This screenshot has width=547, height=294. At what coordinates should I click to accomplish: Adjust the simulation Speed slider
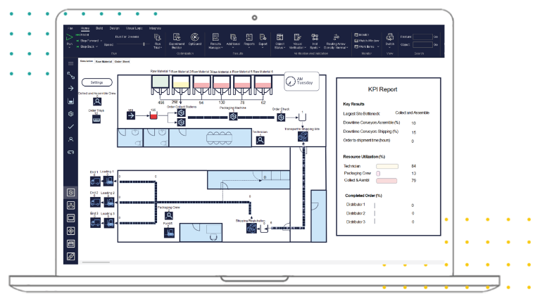pyautogui.click(x=132, y=44)
